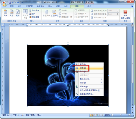
Task: Switch to Outline view icon
Action: (100, 115)
